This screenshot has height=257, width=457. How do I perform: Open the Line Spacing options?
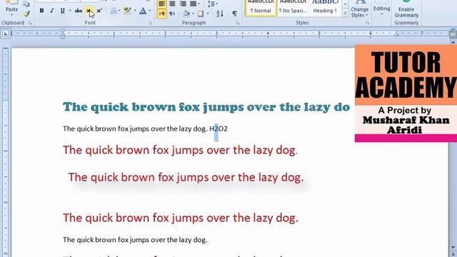pyautogui.click(x=212, y=4)
